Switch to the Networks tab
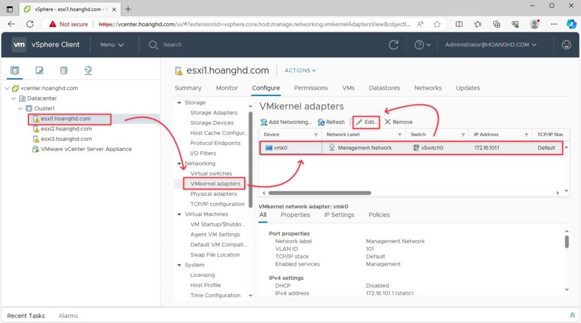Viewport: 581px width, 323px height. click(428, 88)
